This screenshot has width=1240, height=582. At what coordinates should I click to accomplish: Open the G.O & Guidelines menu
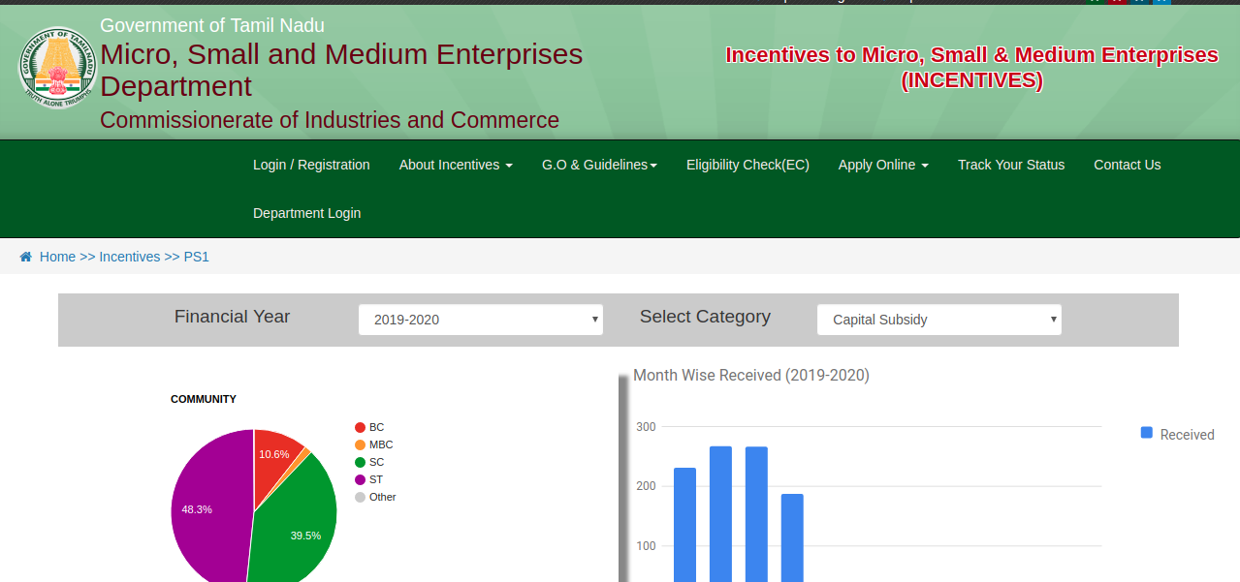(x=598, y=165)
